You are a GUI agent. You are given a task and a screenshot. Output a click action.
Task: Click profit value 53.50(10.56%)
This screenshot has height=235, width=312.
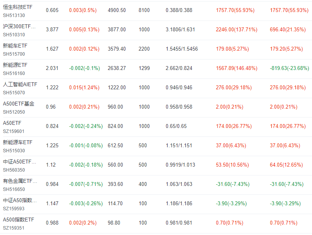[232, 165]
